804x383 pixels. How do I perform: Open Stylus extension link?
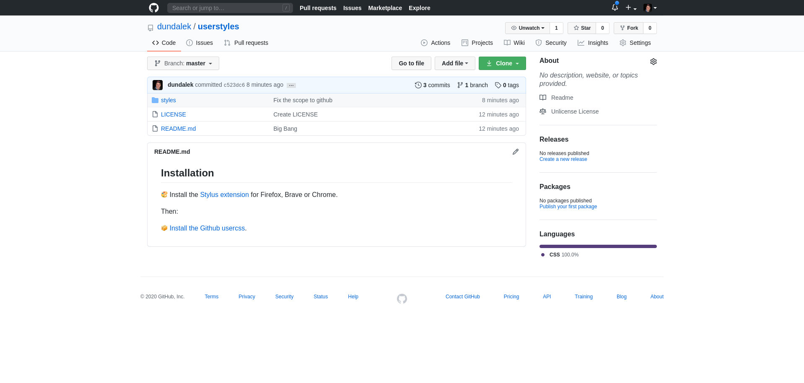pos(224,194)
